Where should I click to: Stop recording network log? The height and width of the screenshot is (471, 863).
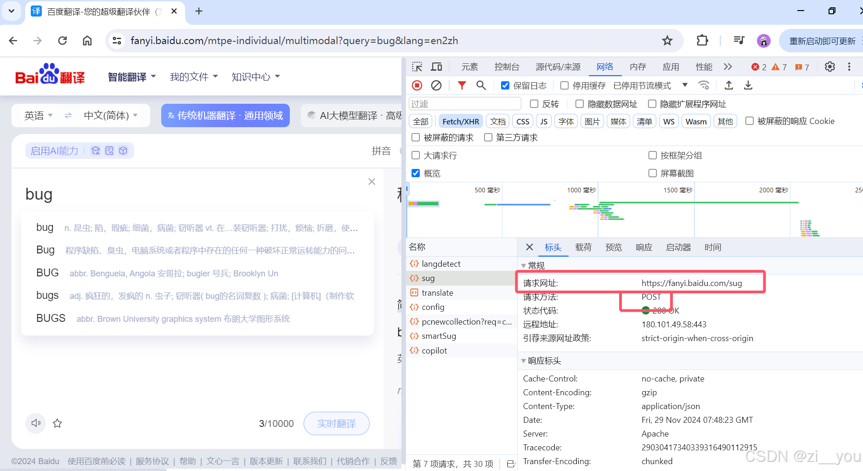[x=417, y=85]
